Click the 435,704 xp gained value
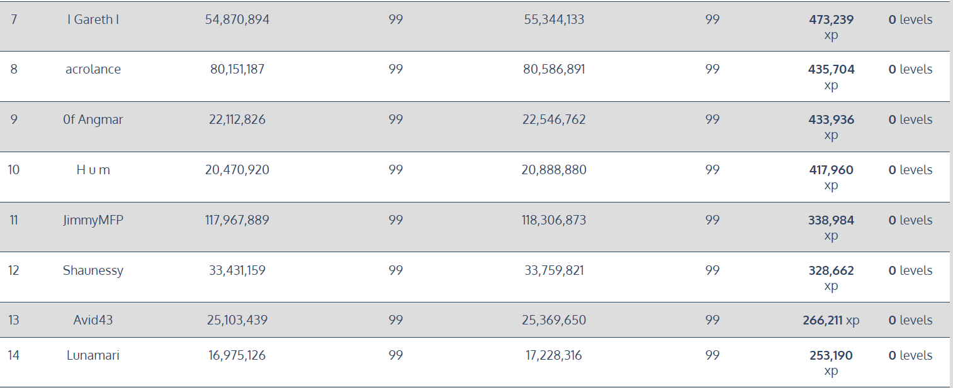The image size is (953, 388). point(831,77)
